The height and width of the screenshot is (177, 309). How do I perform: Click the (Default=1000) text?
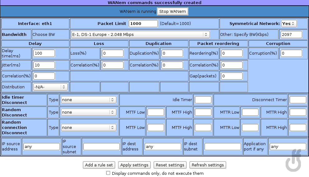[x=175, y=24]
